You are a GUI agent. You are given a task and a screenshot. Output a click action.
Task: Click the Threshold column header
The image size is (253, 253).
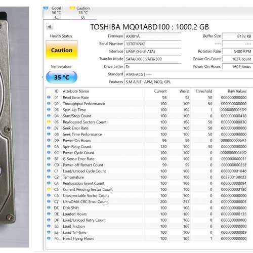[x=204, y=91]
